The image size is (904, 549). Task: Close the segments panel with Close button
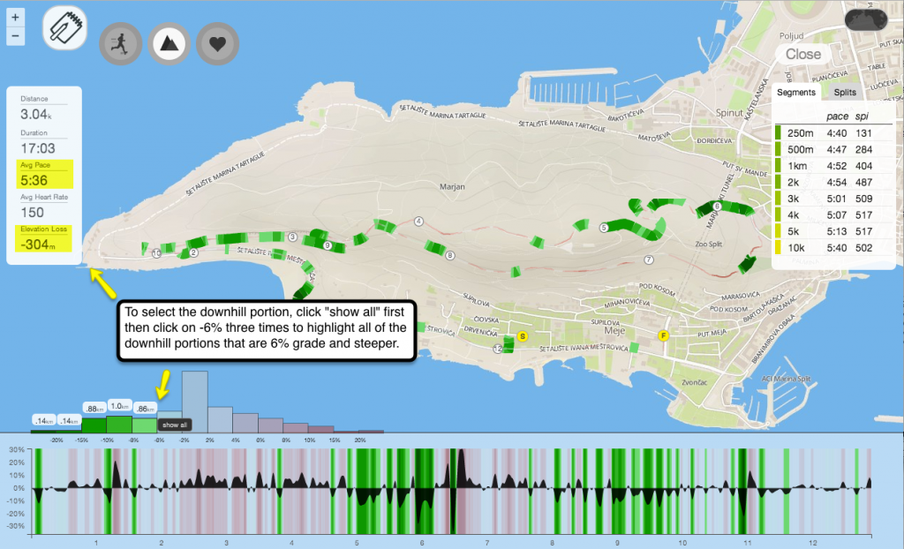(x=803, y=54)
